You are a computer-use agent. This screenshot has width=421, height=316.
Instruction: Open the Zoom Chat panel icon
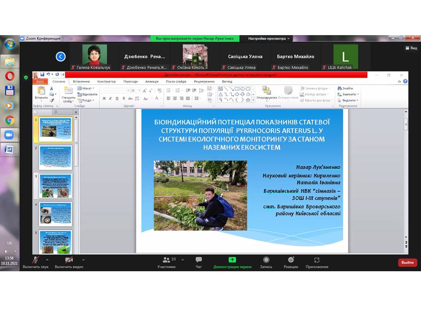[199, 260]
